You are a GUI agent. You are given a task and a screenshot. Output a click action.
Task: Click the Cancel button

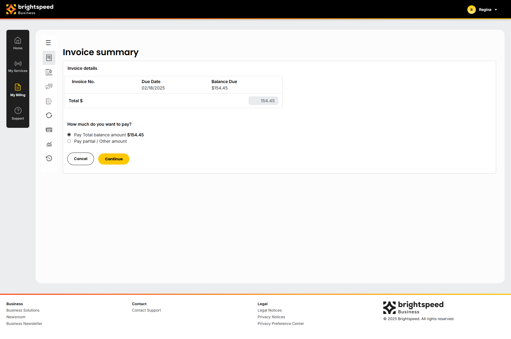coord(81,159)
